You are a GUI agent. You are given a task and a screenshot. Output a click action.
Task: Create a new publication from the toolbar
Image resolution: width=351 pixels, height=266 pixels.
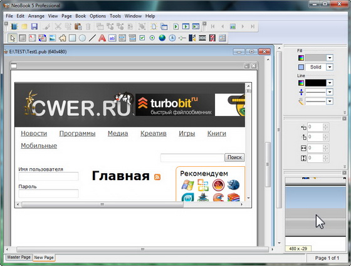[14, 26]
